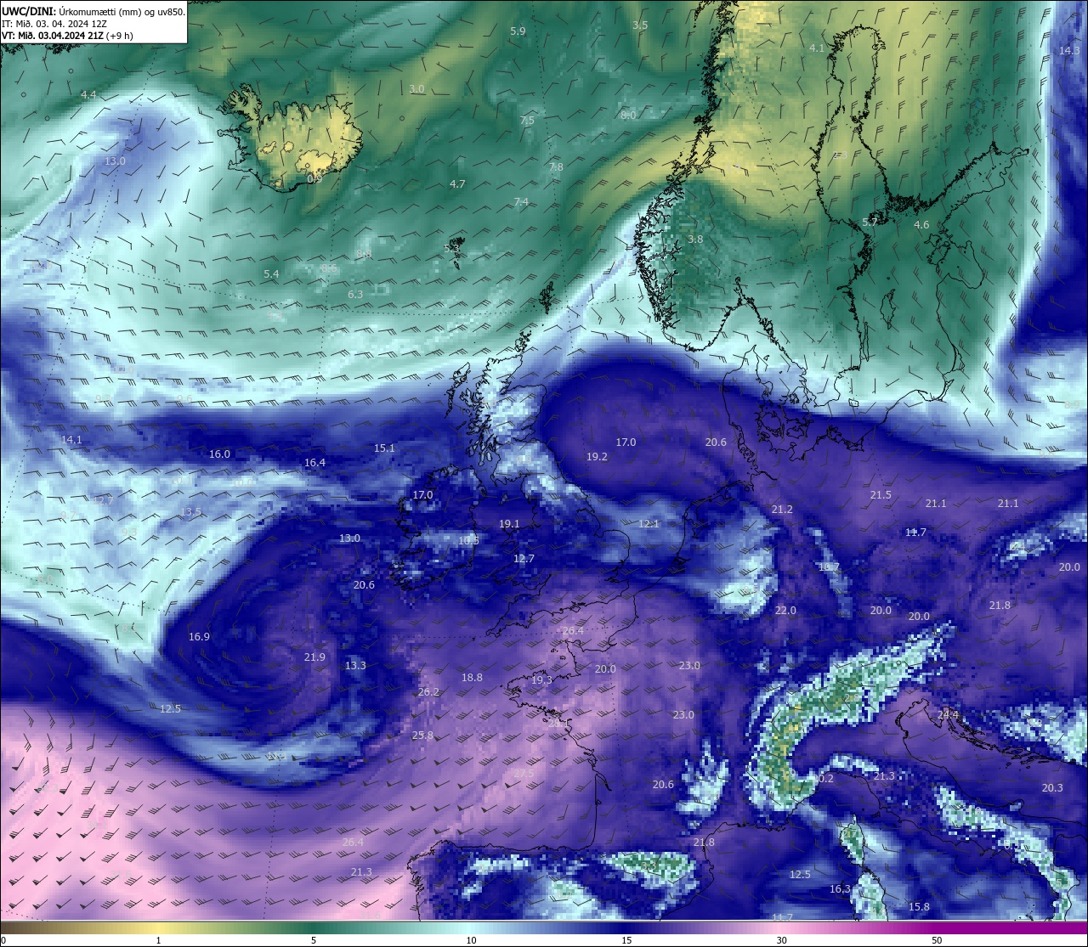The width and height of the screenshot is (1088, 947).
Task: Click the map value 22.0
Action: tap(785, 611)
